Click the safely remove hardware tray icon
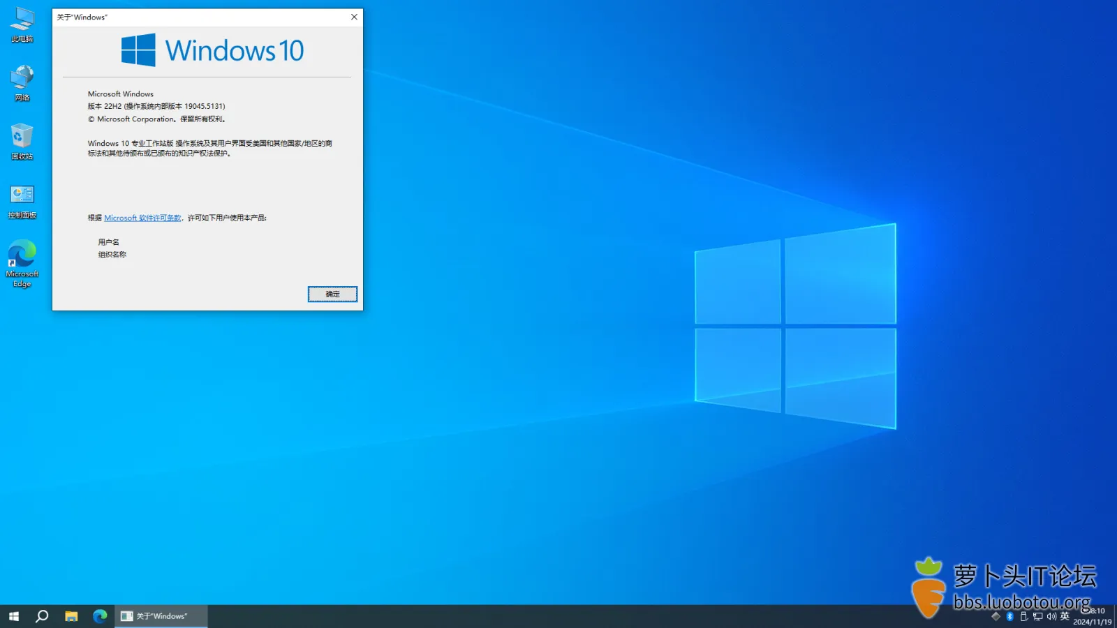The height and width of the screenshot is (628, 1117). 1023,616
